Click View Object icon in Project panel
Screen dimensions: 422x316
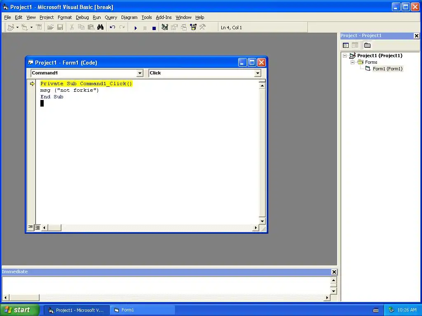tap(355, 45)
